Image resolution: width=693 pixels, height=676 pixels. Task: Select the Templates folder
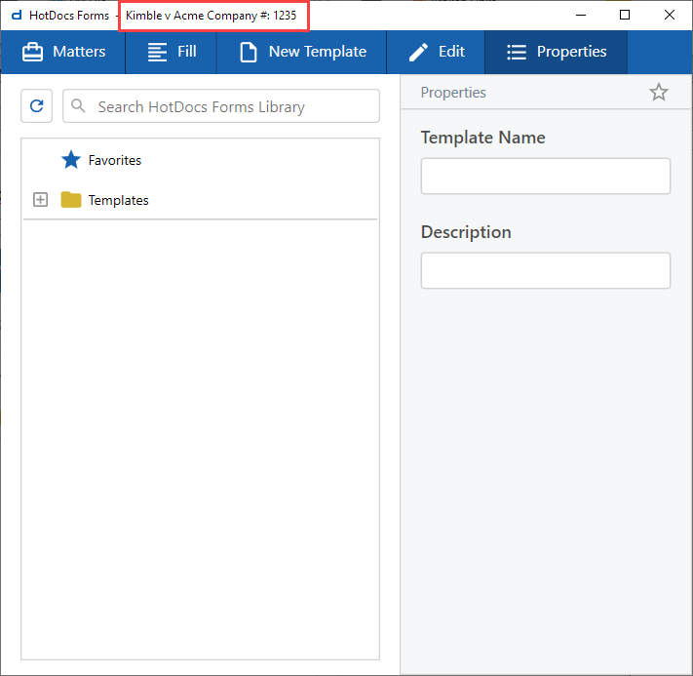click(118, 200)
